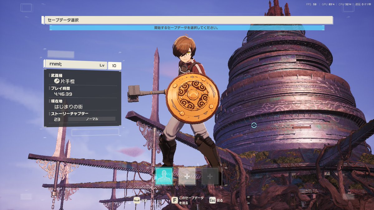Image resolution: width=374 pixels, height=210 pixels.
Task: Click the 現在地 heading
Action: (x=57, y=101)
